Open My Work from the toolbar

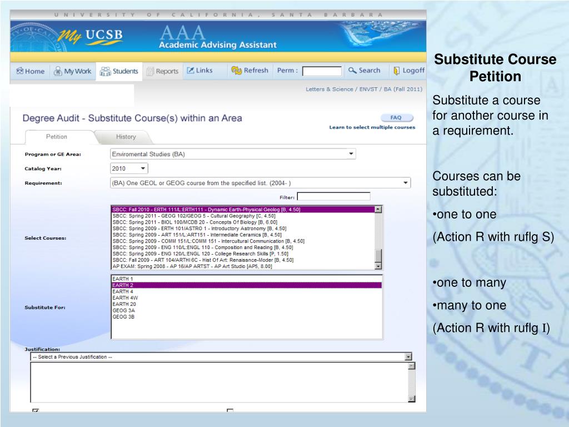(58, 71)
